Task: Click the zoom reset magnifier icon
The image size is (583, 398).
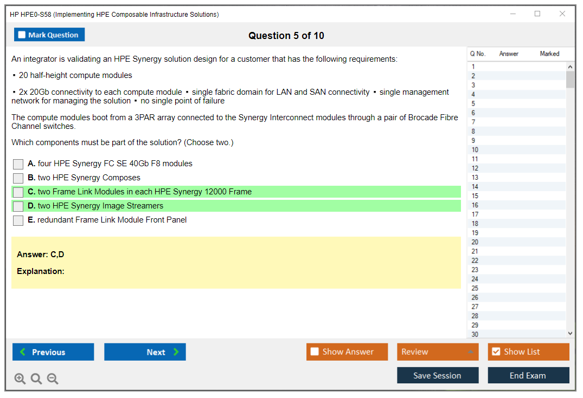Action: pos(36,379)
